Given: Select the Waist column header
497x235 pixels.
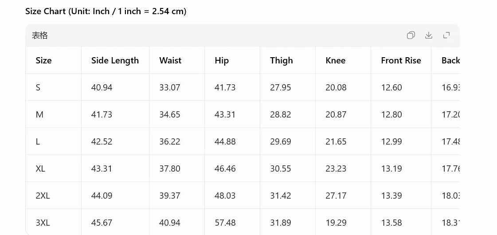Looking at the screenshot, I should pos(171,60).
